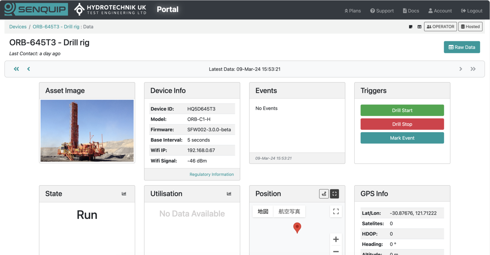Show route track in Position panel header
Viewport: 490px width, 255px height.
click(324, 194)
